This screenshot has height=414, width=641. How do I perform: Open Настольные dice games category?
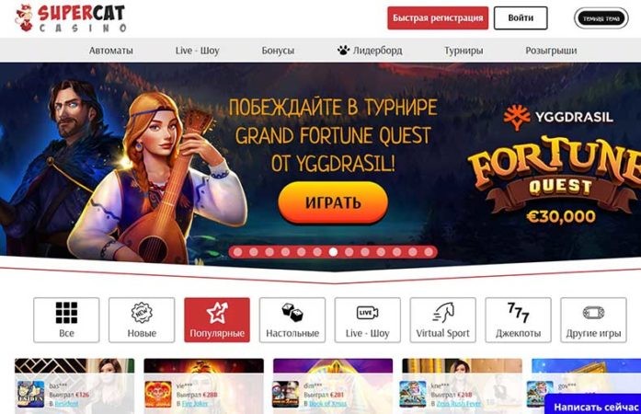pyautogui.click(x=292, y=320)
